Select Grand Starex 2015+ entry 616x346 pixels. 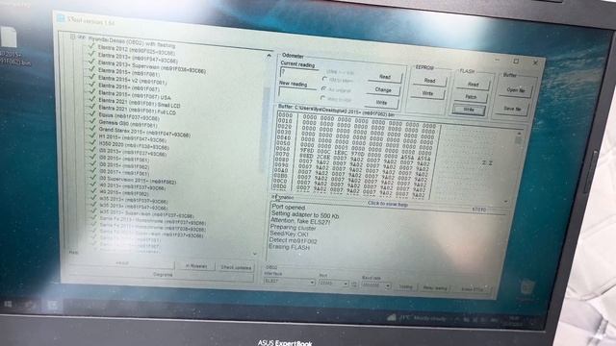point(144,132)
